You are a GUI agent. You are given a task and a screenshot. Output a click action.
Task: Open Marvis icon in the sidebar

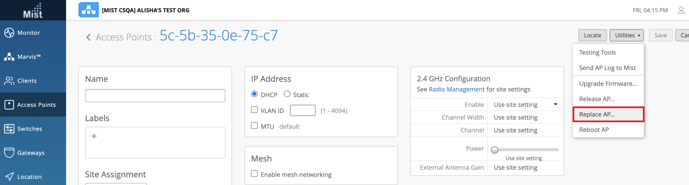coord(9,57)
